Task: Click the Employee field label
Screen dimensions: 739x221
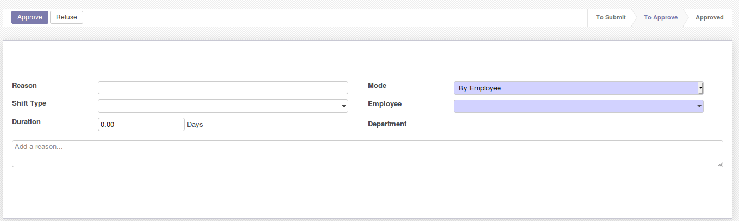Action: pos(385,104)
